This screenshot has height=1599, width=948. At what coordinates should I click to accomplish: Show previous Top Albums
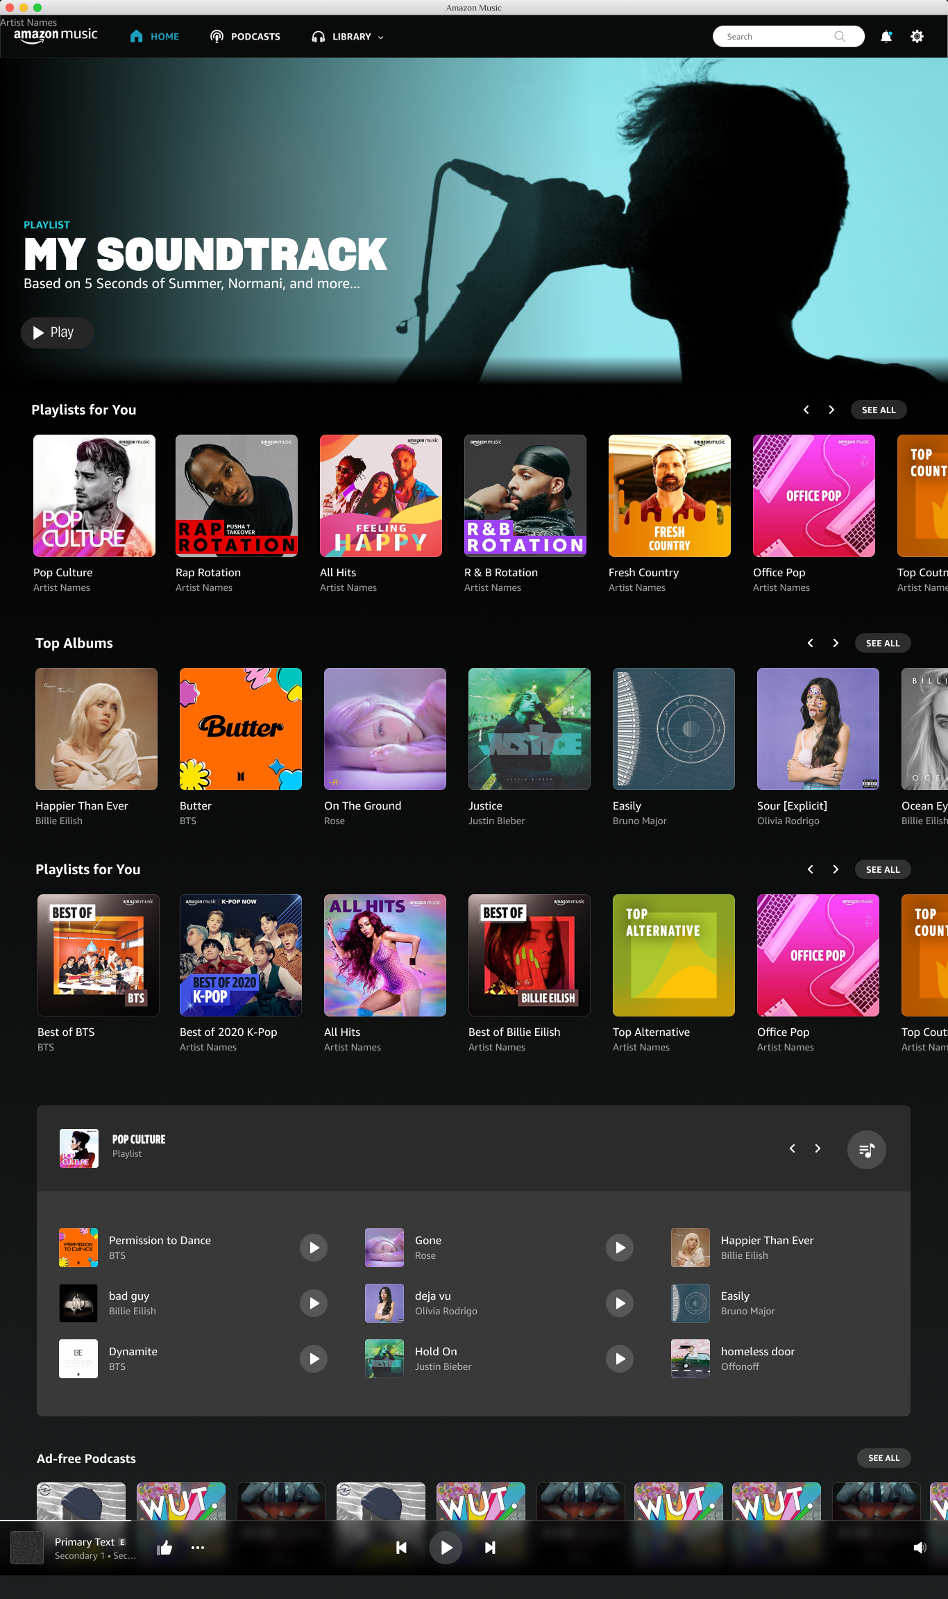(811, 643)
